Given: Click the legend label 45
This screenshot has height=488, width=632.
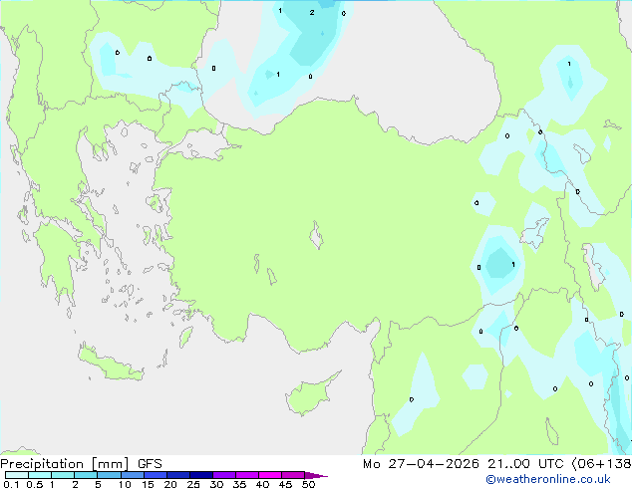Looking at the screenshot, I should coord(285,484).
